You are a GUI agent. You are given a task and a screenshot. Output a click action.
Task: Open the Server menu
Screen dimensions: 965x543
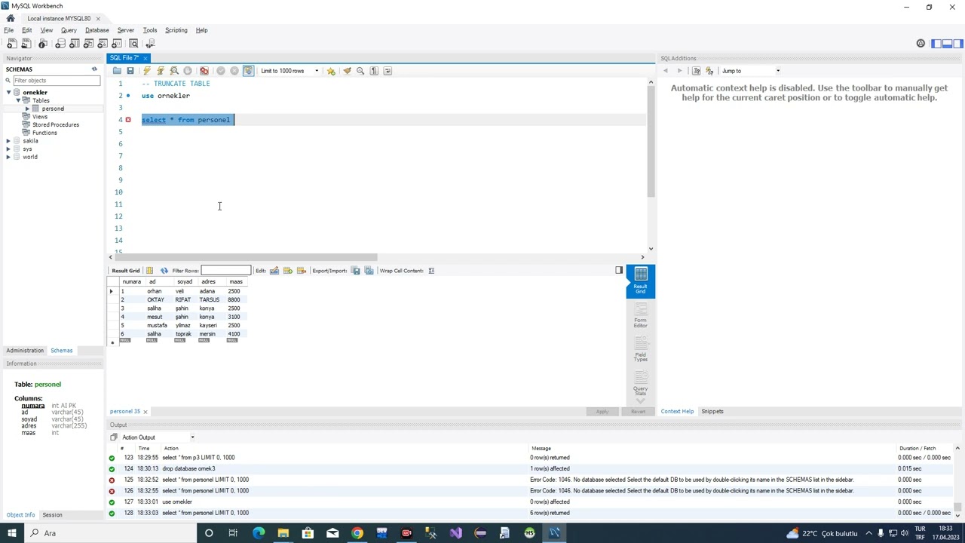(x=126, y=30)
